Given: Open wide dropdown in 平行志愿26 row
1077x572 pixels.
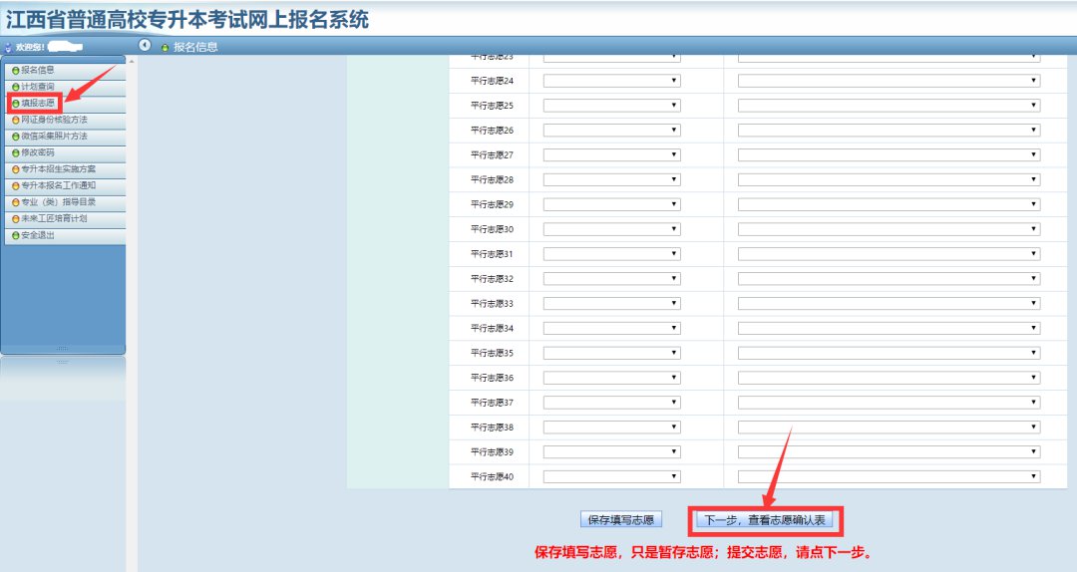Looking at the screenshot, I should pyautogui.click(x=889, y=130).
